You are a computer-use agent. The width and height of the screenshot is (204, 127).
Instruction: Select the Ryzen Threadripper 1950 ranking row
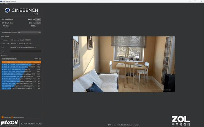click(21, 81)
